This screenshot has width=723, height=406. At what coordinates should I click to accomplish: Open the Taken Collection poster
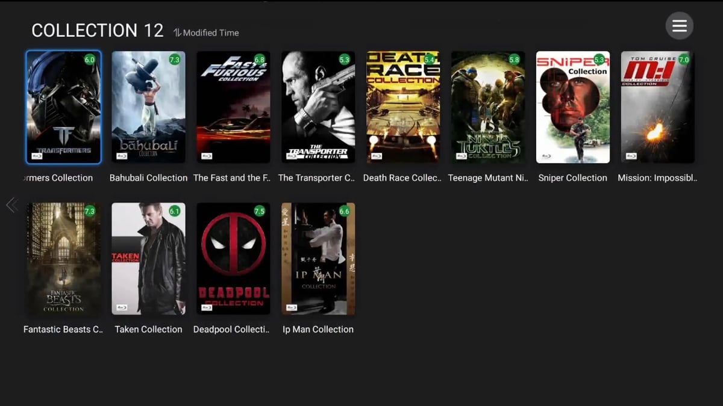pos(148,259)
